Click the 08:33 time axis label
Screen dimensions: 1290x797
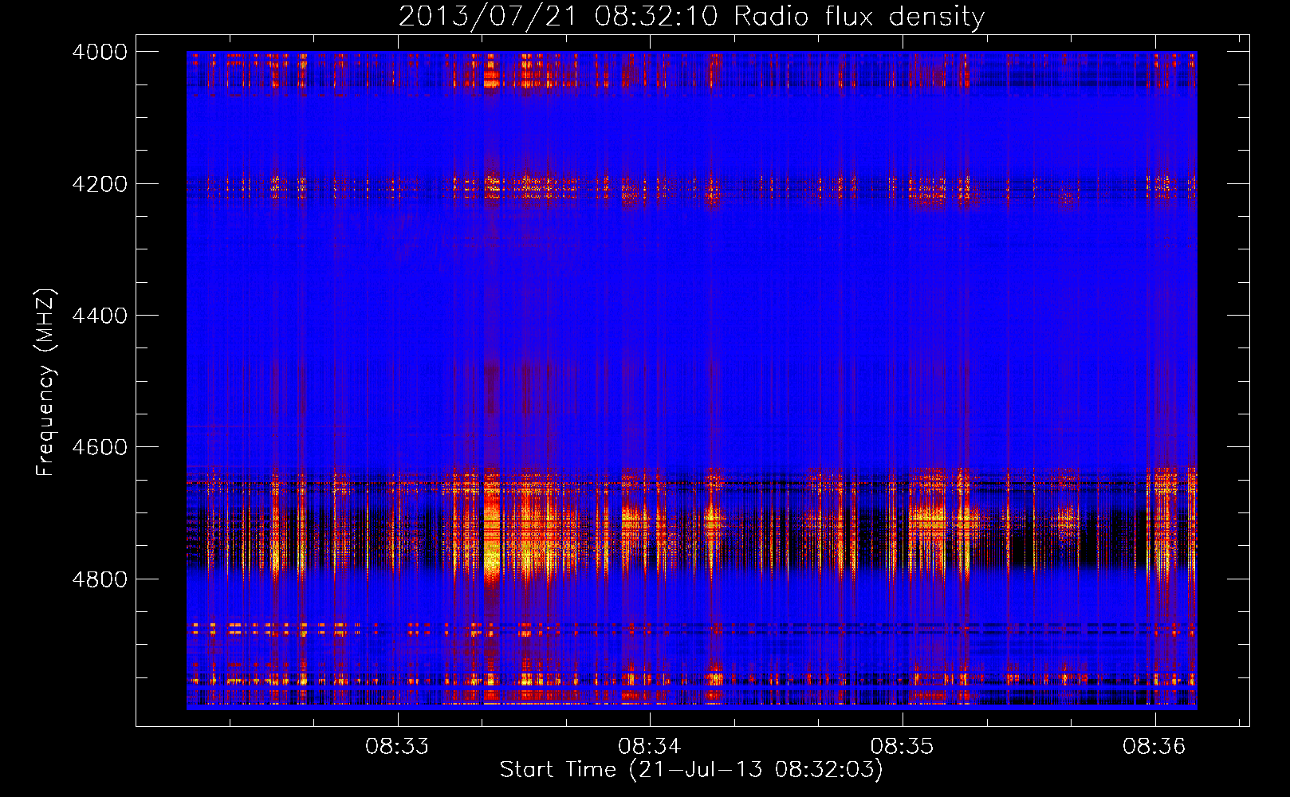pyautogui.click(x=397, y=747)
